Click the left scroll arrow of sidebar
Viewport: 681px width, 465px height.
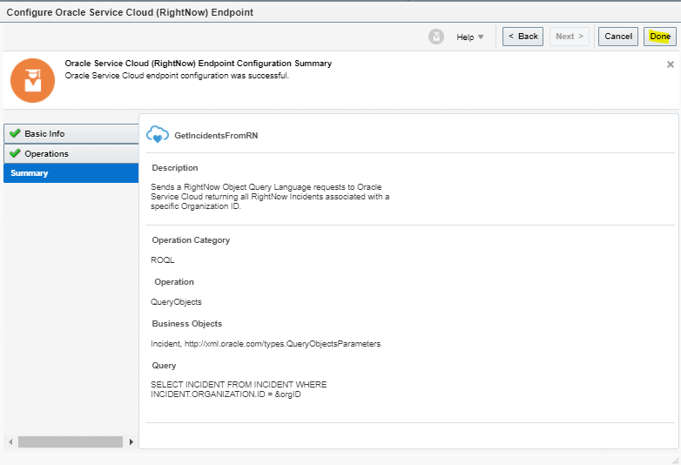(x=9, y=442)
